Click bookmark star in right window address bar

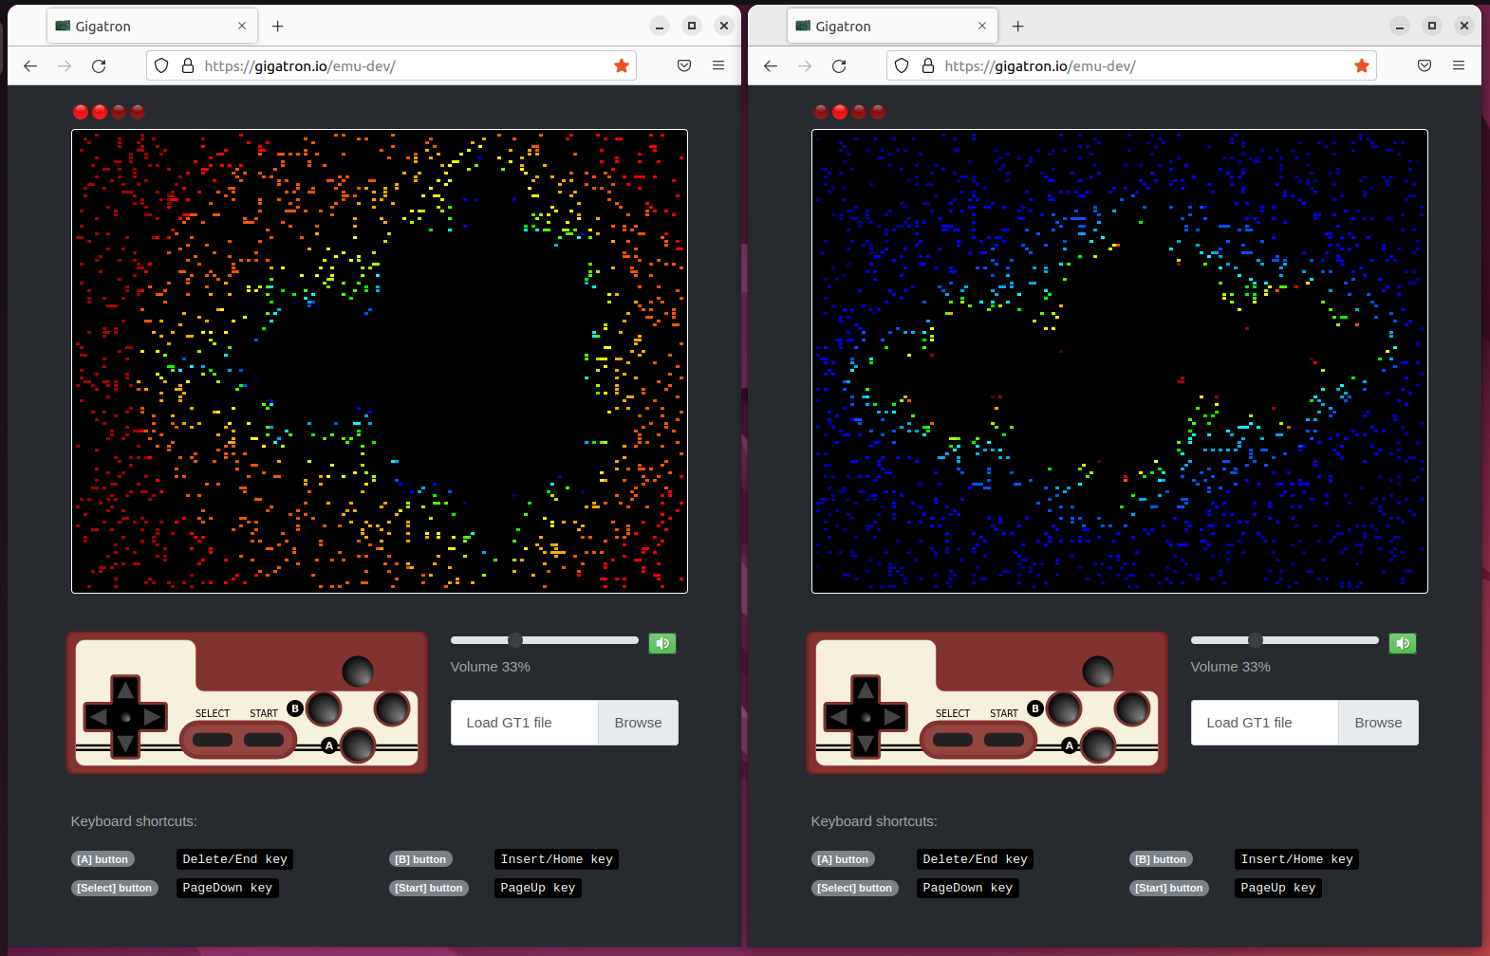click(1362, 65)
